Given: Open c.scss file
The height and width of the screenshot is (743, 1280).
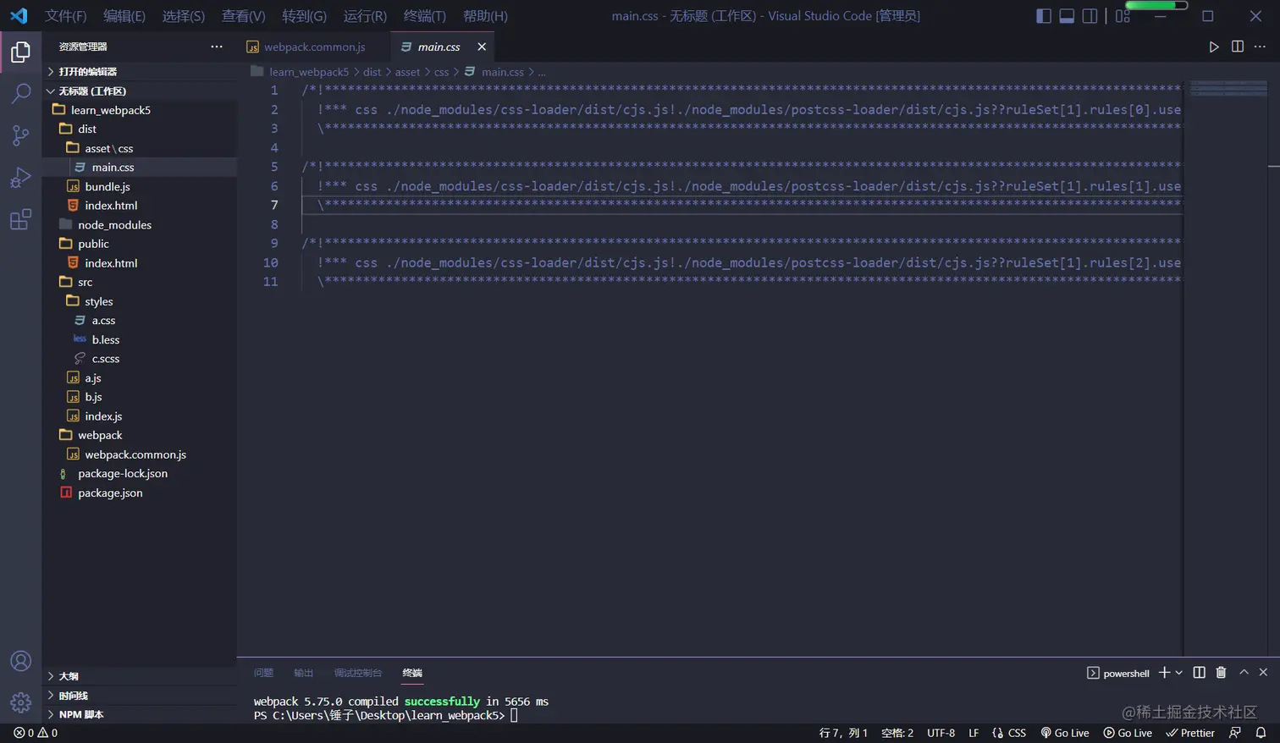Looking at the screenshot, I should 140,359.
